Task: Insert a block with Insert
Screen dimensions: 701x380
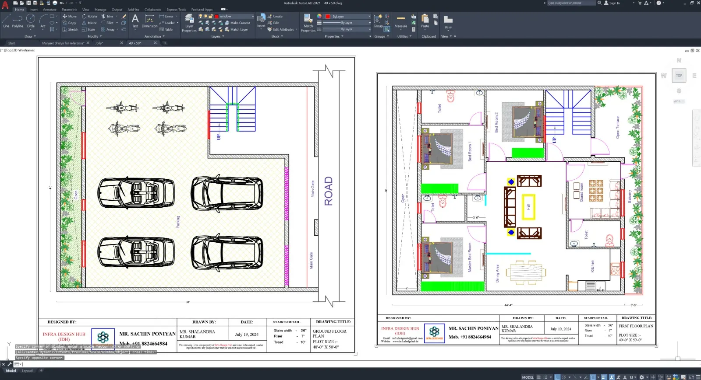Action: pos(261,21)
